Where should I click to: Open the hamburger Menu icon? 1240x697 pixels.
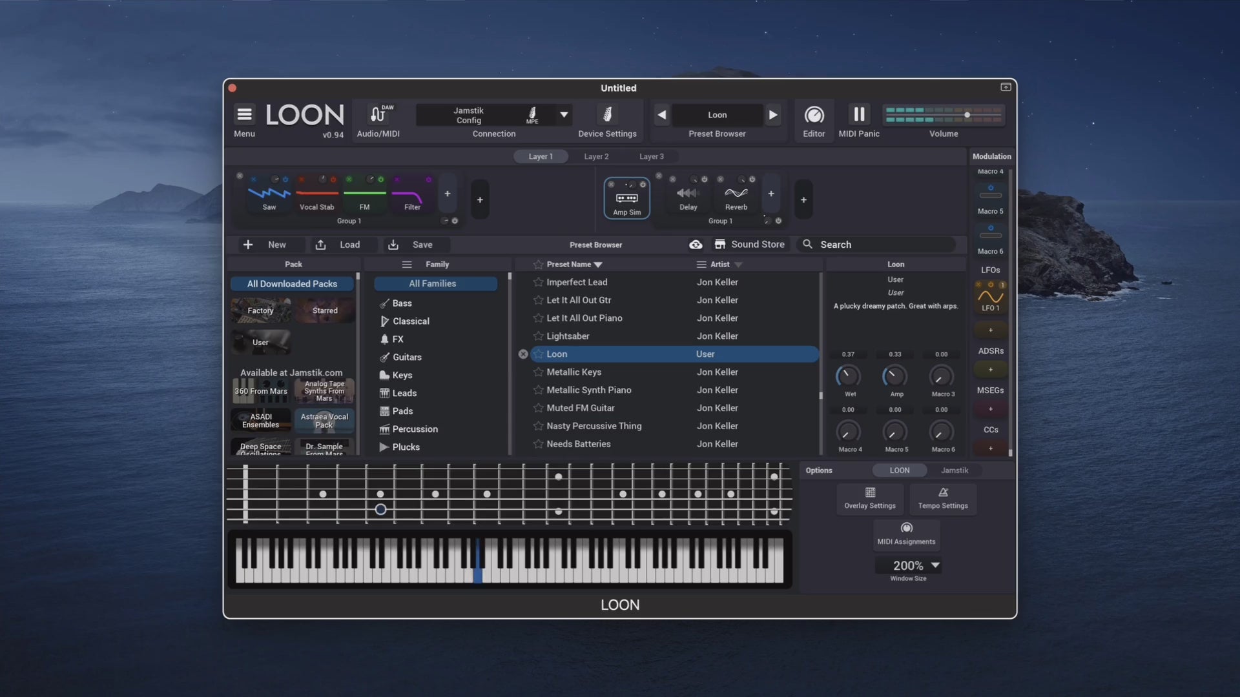click(244, 115)
